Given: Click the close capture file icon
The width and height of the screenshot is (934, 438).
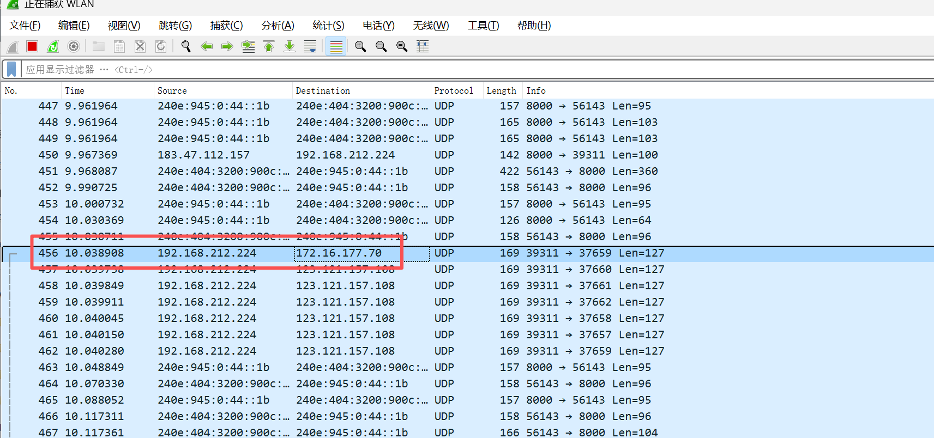Looking at the screenshot, I should pos(140,46).
